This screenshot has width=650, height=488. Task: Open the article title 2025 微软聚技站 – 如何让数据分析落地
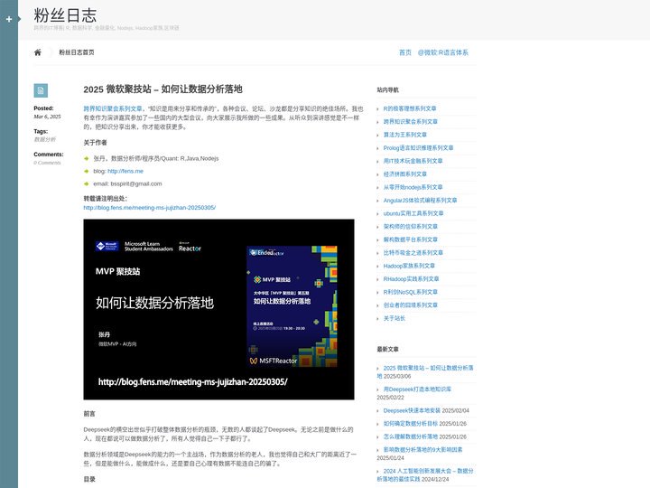tap(162, 89)
